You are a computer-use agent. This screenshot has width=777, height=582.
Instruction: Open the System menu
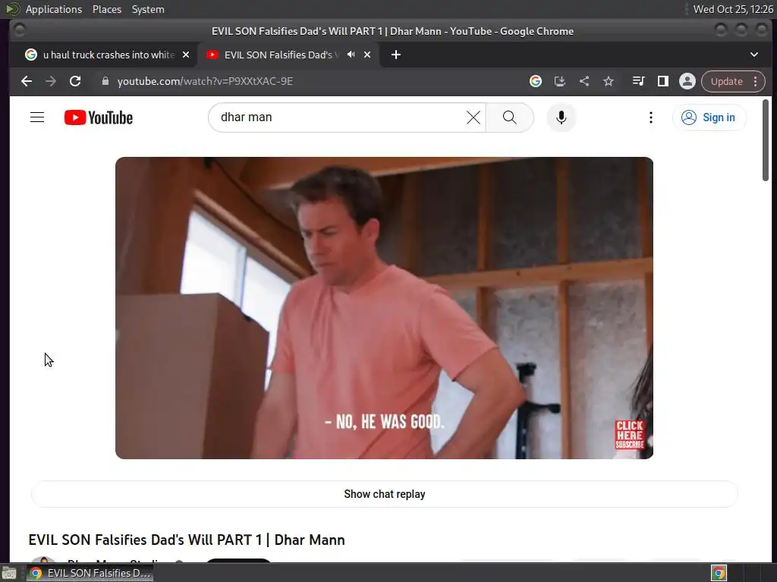pos(148,9)
